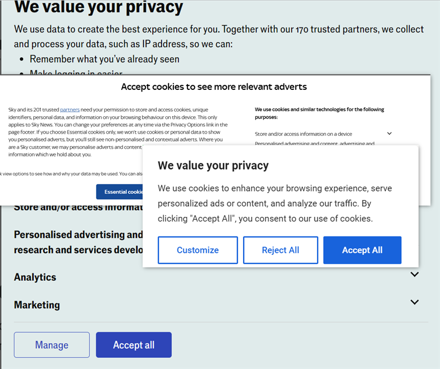This screenshot has width=440, height=369.
Task: Expand the Marketing section chevron
Action: coord(414,302)
